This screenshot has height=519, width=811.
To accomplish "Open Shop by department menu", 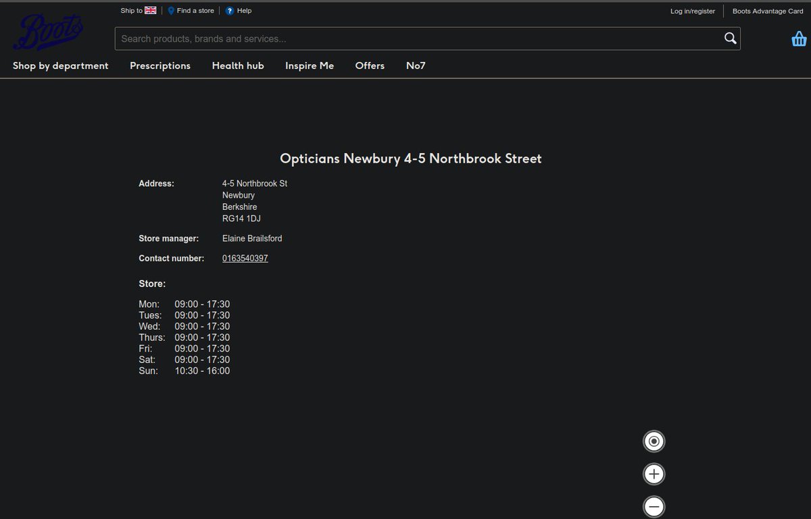I will pyautogui.click(x=61, y=65).
